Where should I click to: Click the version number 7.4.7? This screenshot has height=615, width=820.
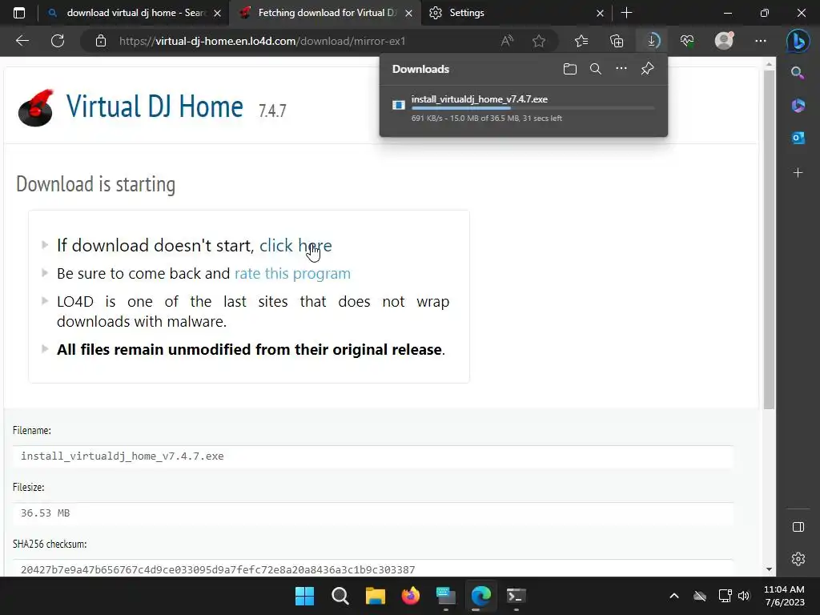(x=272, y=111)
